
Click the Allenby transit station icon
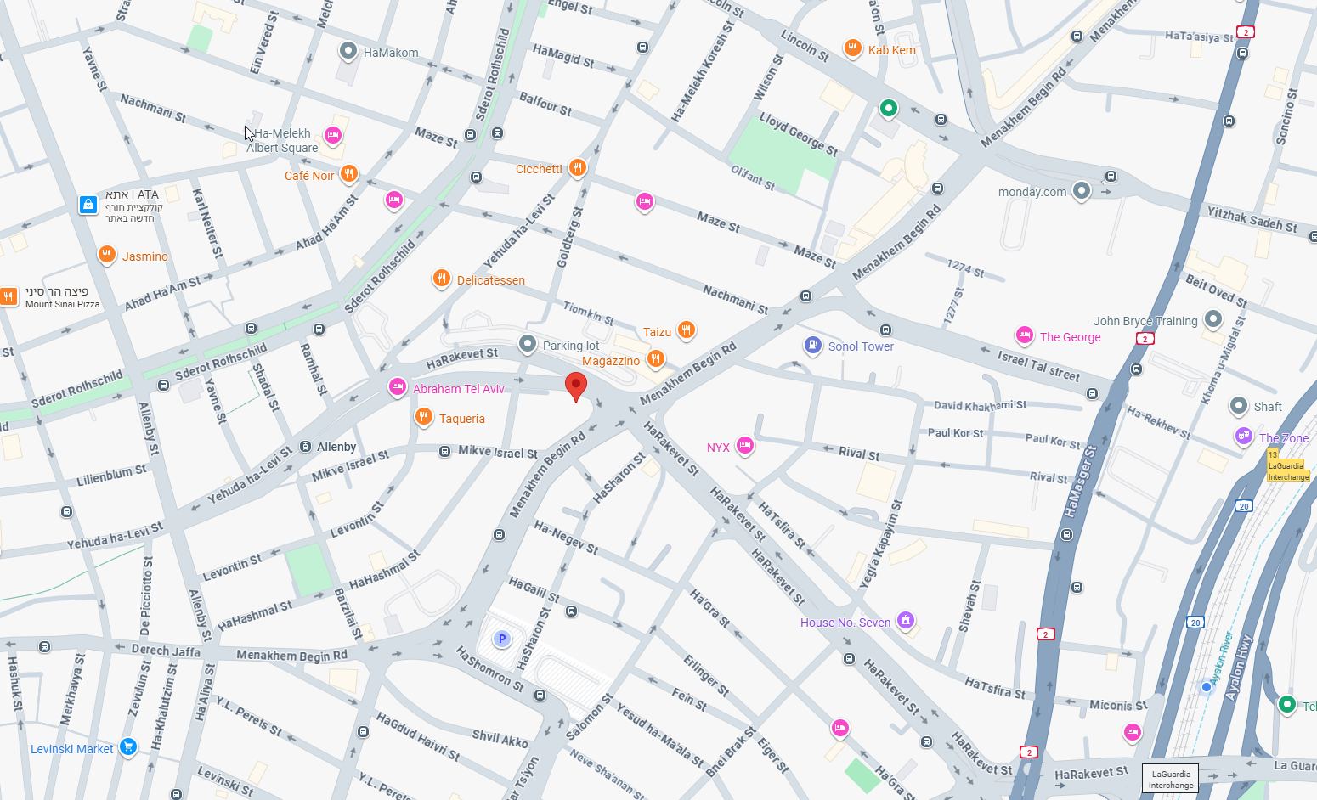305,447
